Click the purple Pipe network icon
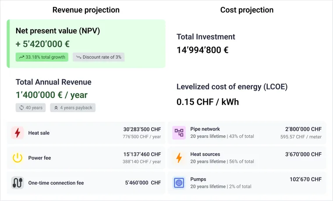The image size is (333, 201). 179,133
